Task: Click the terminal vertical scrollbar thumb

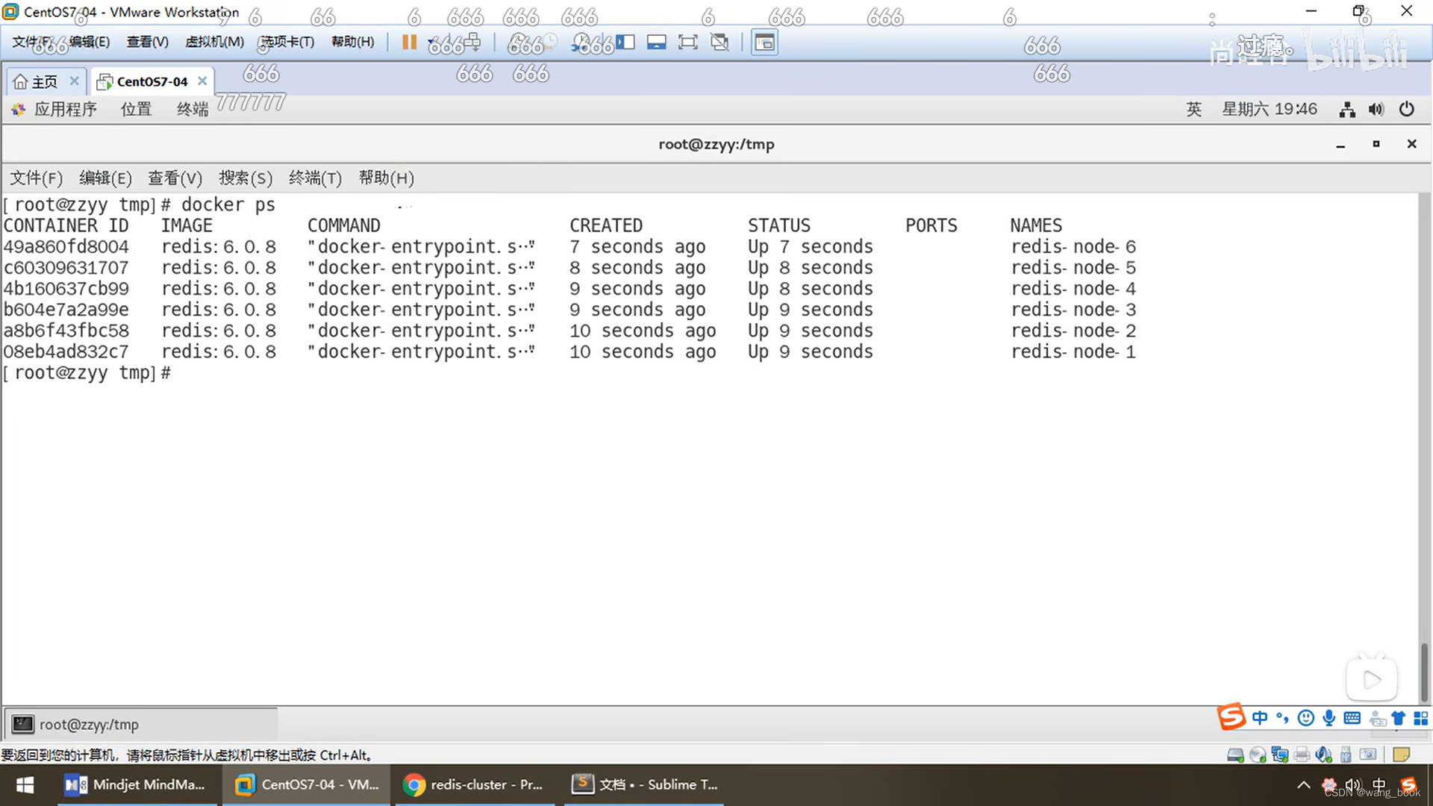Action: [x=1424, y=672]
